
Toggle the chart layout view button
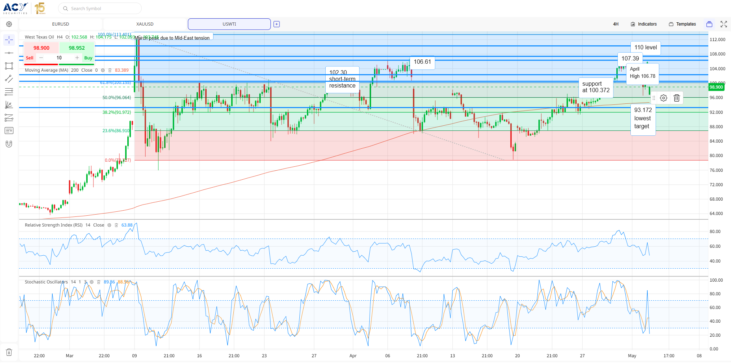(709, 24)
